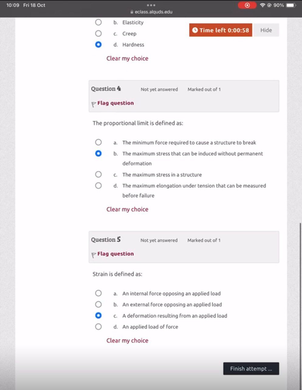Tap the battery icon in status bar
The height and width of the screenshot is (390, 302).
click(291, 5)
